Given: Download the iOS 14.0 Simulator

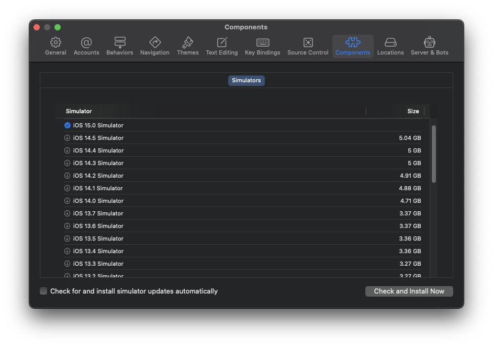Looking at the screenshot, I should coord(68,201).
